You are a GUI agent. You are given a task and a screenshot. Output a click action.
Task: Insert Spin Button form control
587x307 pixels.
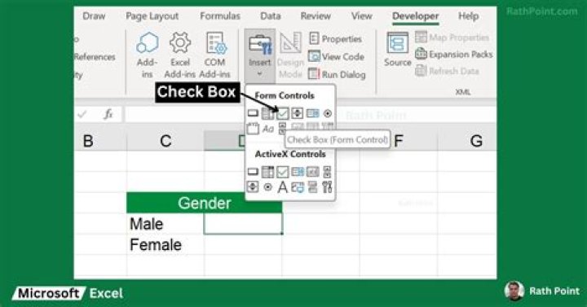298,113
